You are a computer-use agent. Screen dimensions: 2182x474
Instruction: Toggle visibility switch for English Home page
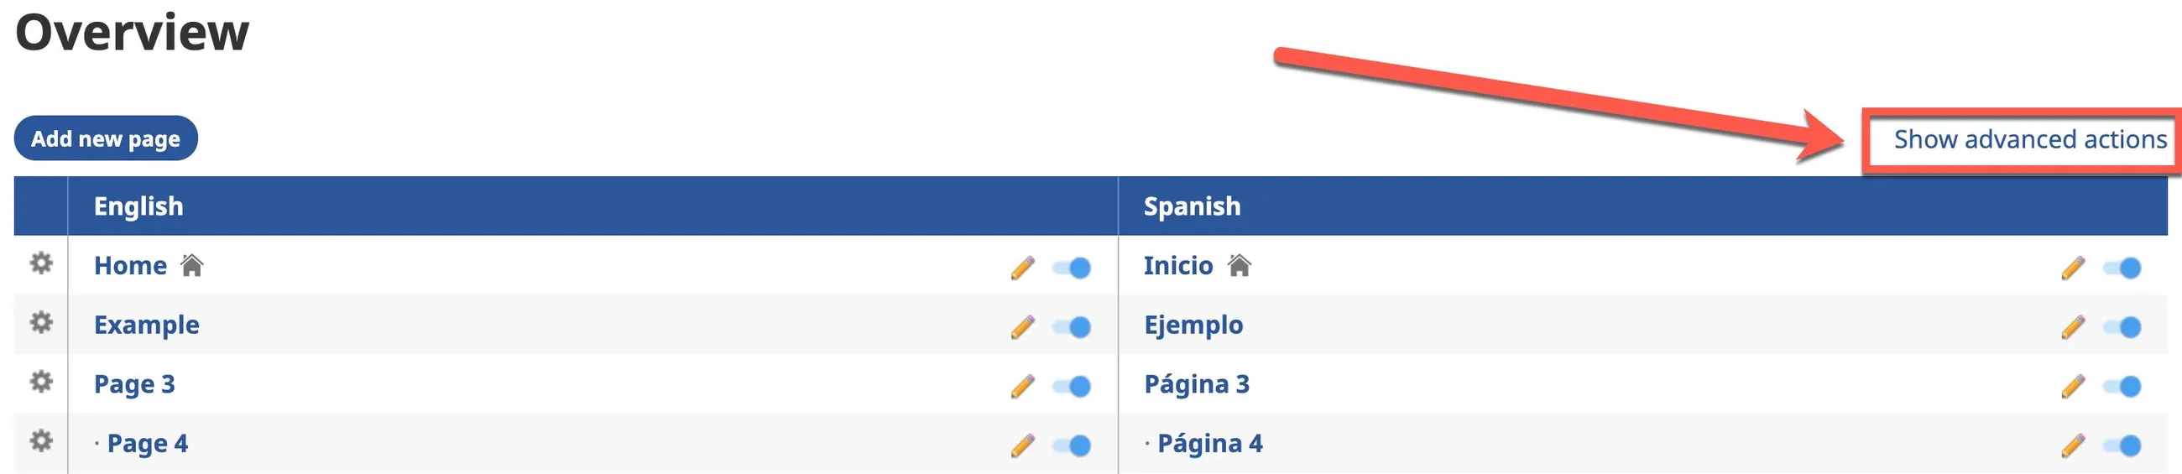pyautogui.click(x=1072, y=268)
